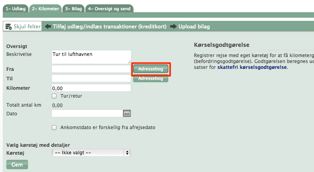The width and height of the screenshot is (314, 172).
Task: Click the Oversigt section heading
Action: [x=17, y=46]
